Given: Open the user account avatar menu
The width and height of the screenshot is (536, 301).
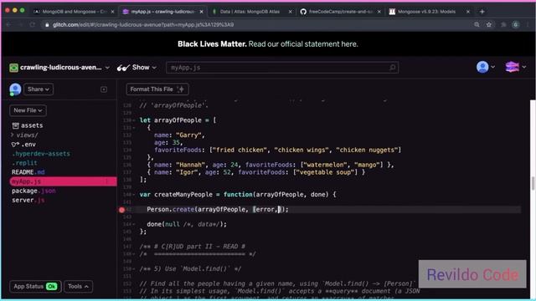Looking at the screenshot, I should click(x=486, y=67).
